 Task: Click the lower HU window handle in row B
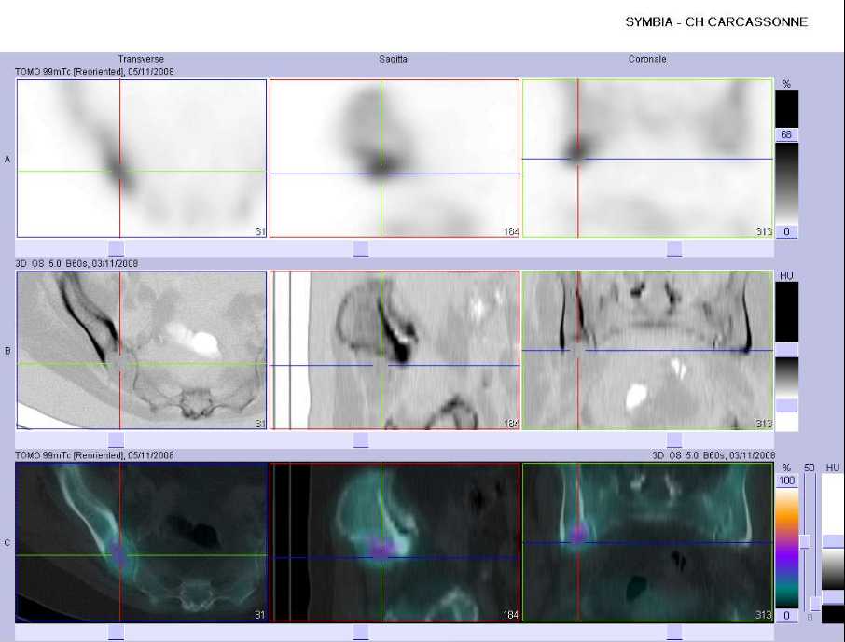tap(787, 405)
